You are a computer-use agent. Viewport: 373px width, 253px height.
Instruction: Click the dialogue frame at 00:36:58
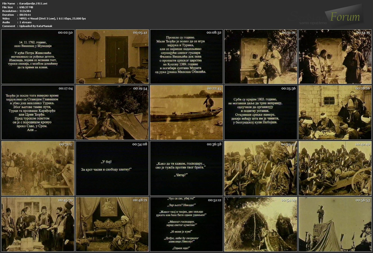186,169
